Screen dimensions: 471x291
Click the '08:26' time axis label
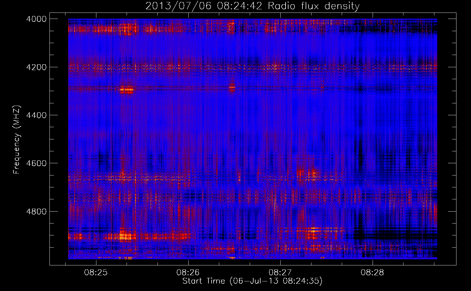coord(188,273)
